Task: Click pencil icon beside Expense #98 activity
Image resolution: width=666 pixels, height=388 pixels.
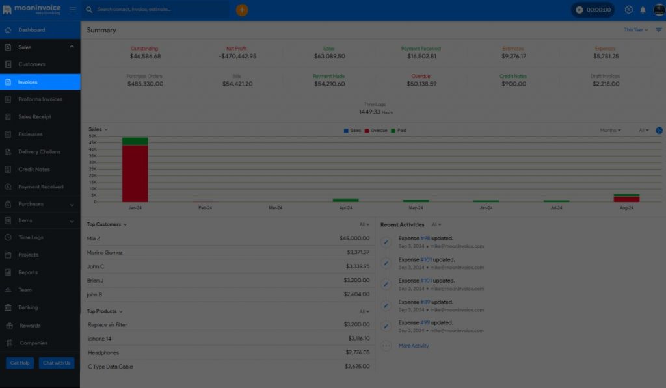Action: [386, 242]
